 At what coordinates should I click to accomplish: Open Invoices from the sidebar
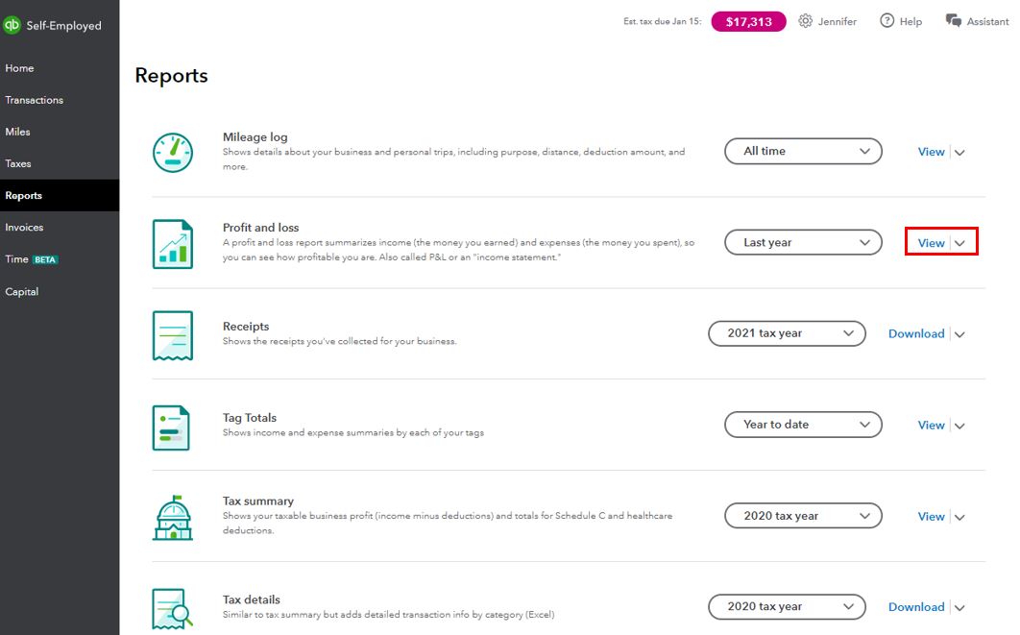pyautogui.click(x=24, y=227)
